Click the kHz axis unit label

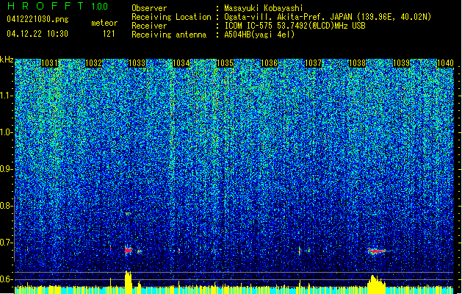click(7, 60)
